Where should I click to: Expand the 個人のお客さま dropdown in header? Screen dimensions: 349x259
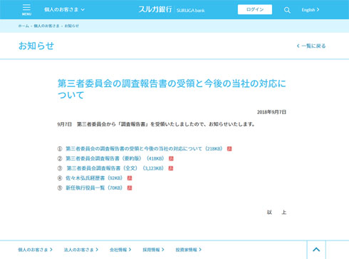tap(64, 9)
